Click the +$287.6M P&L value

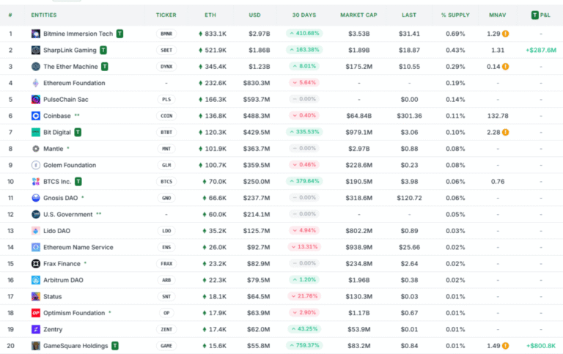(x=541, y=51)
